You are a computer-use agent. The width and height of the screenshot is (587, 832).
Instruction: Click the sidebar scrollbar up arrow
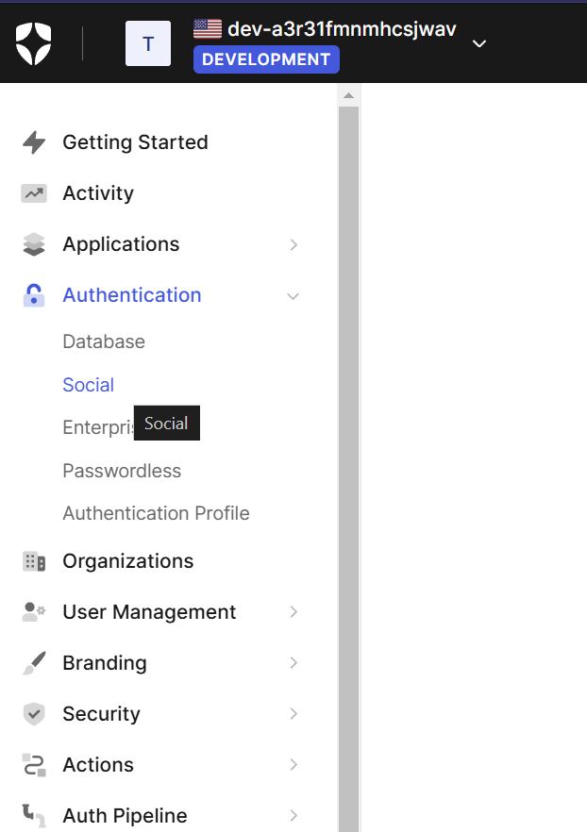pyautogui.click(x=348, y=96)
